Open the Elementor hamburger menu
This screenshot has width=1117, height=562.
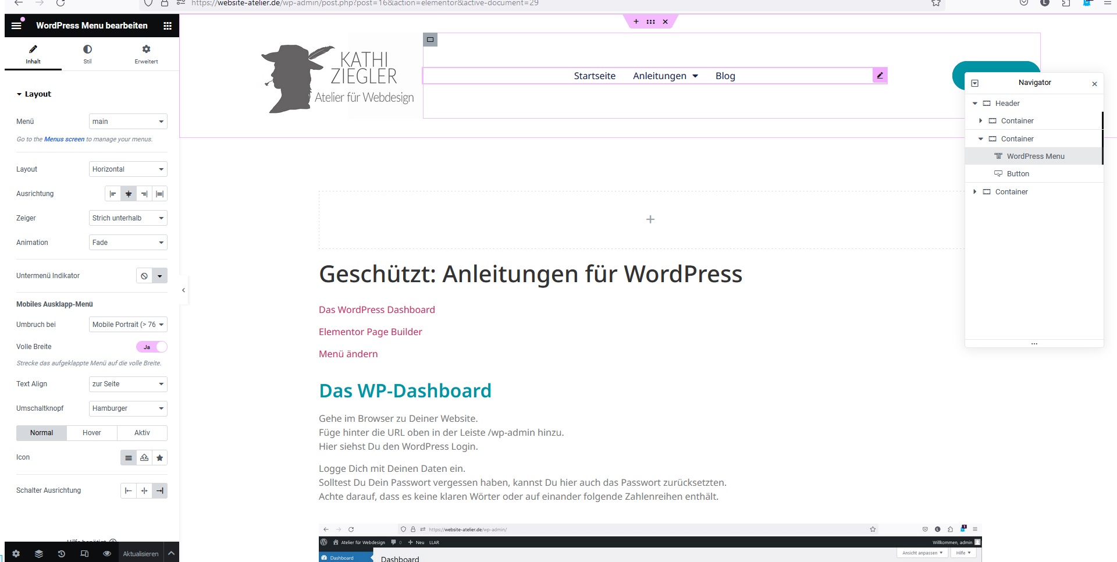tap(17, 25)
